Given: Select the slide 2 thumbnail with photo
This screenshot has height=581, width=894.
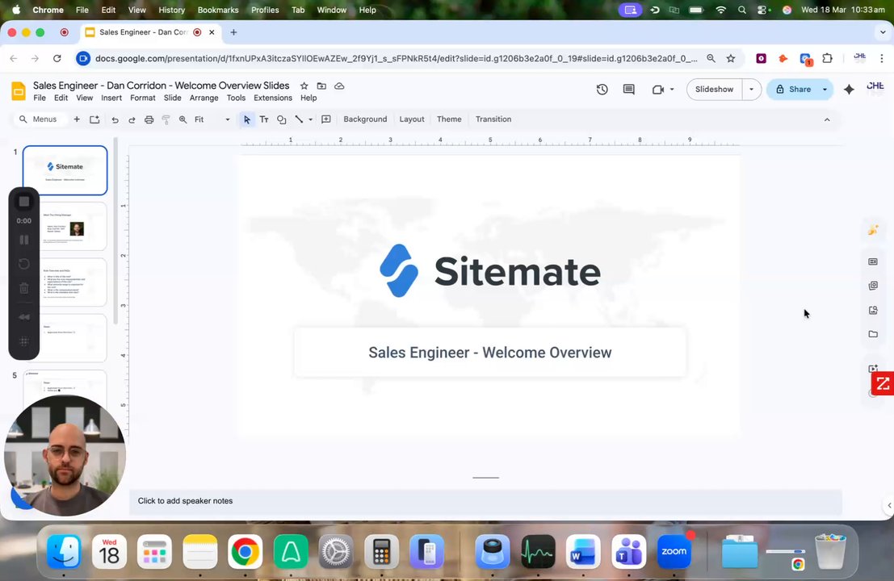Looking at the screenshot, I should 65,226.
